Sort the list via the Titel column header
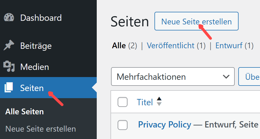 click(145, 102)
